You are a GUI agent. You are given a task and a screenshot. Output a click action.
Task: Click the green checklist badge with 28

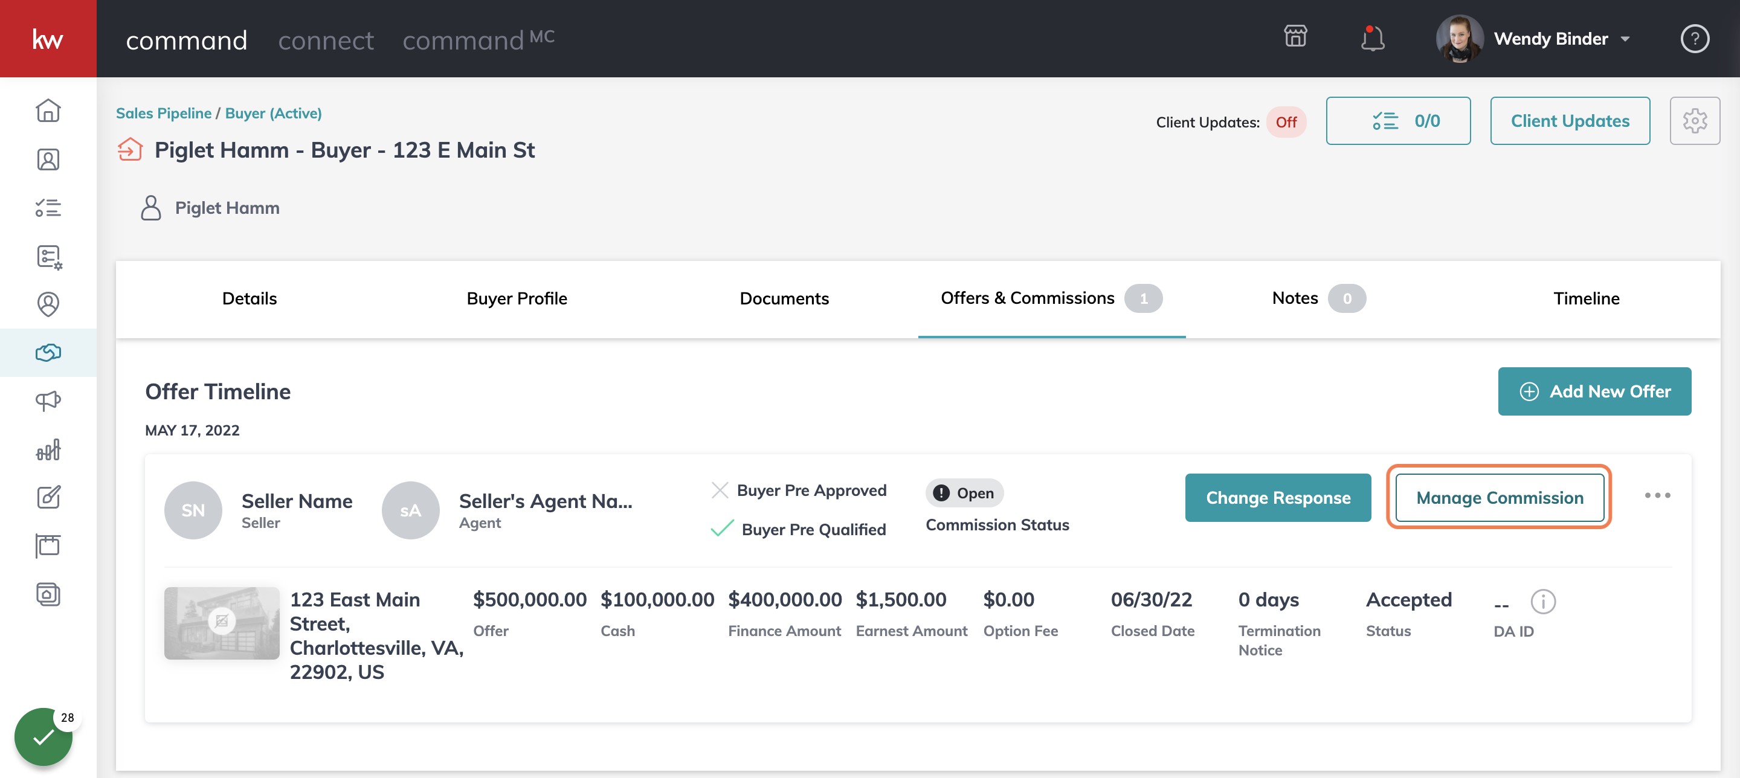pos(44,736)
